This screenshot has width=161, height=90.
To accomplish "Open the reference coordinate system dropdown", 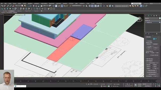I will [x=46, y=6].
